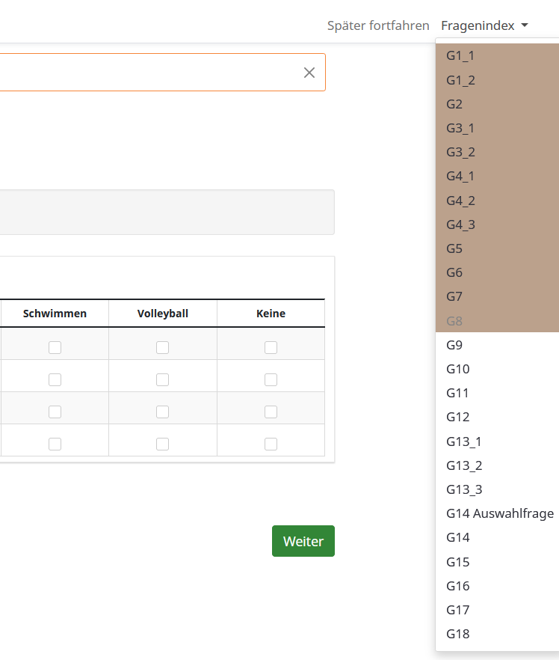
Task: Select G13_2 from dropdown list
Action: click(464, 465)
